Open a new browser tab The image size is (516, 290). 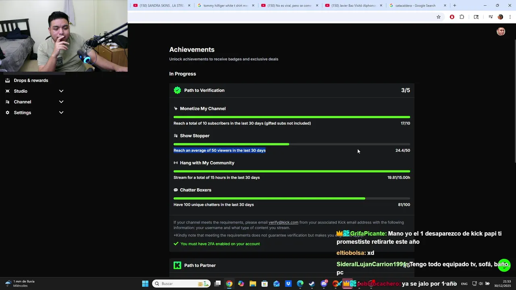pos(455,6)
